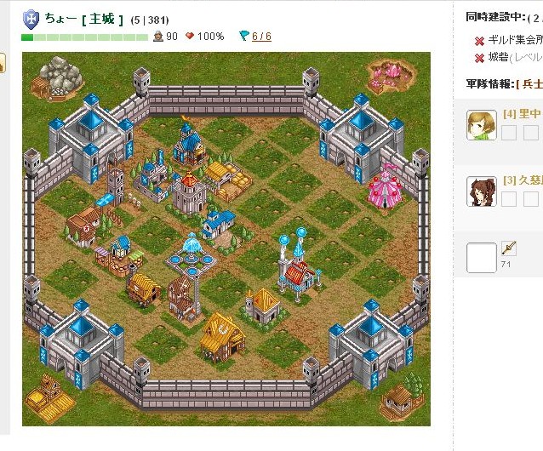Click the green city progress bar
Screen dimensions: 543x451
(84, 37)
